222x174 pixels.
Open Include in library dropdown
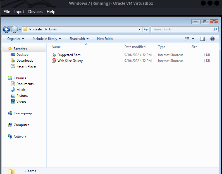pos(47,39)
